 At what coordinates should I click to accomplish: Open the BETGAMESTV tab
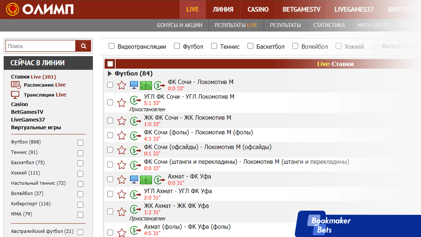tap(301, 9)
